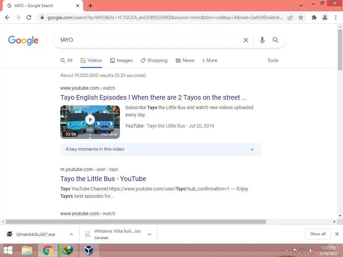Click the browser forward arrow
The image size is (343, 257).
tap(18, 17)
